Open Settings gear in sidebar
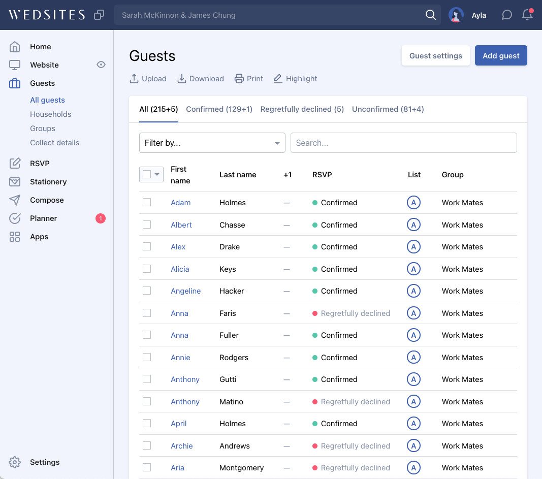 coord(15,462)
